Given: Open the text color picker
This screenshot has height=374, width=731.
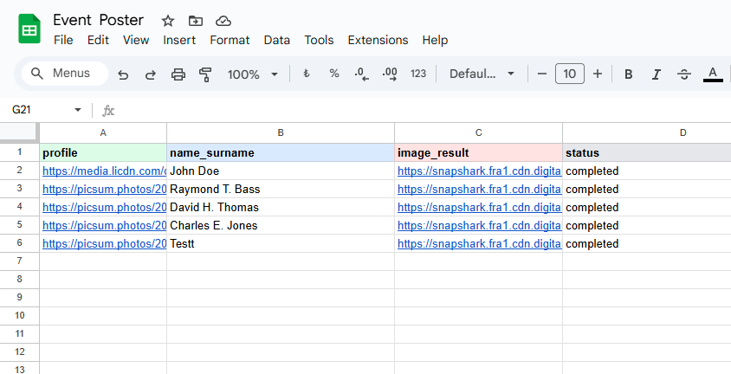Looking at the screenshot, I should 713,74.
